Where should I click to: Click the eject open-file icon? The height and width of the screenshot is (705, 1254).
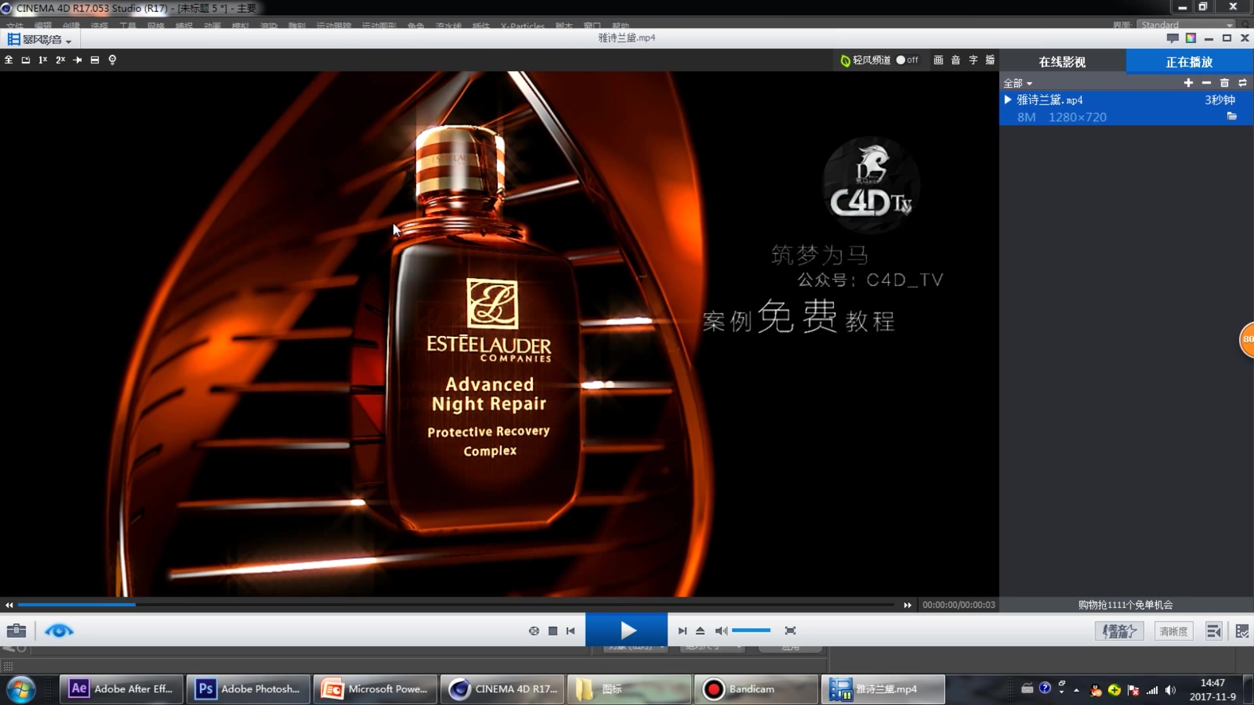click(700, 631)
